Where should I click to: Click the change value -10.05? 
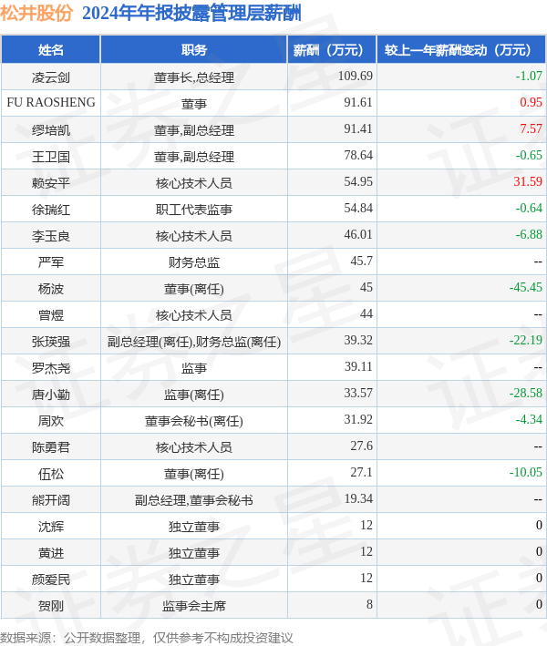point(525,472)
